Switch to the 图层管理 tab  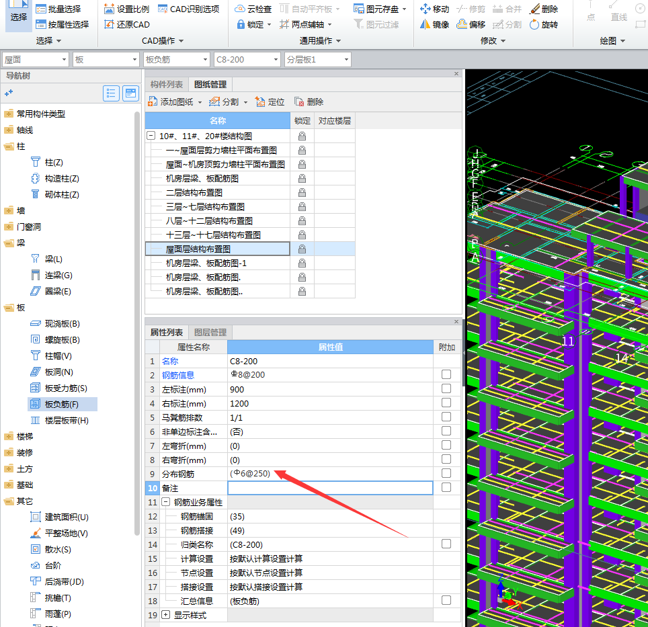tap(210, 333)
